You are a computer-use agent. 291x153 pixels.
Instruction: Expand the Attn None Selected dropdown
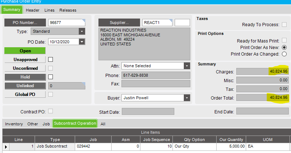tap(187, 66)
